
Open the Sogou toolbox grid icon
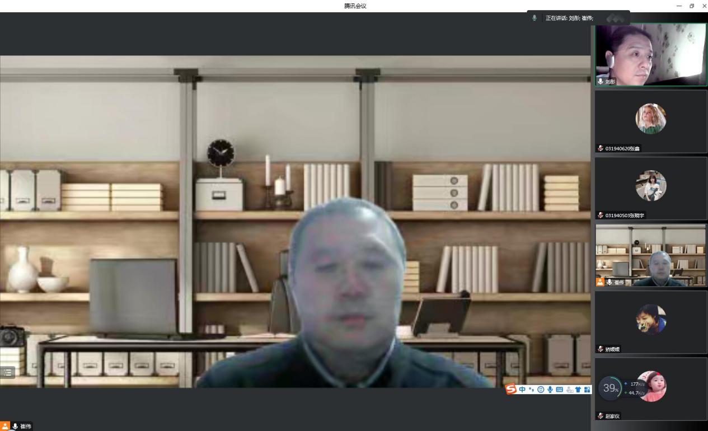587,389
